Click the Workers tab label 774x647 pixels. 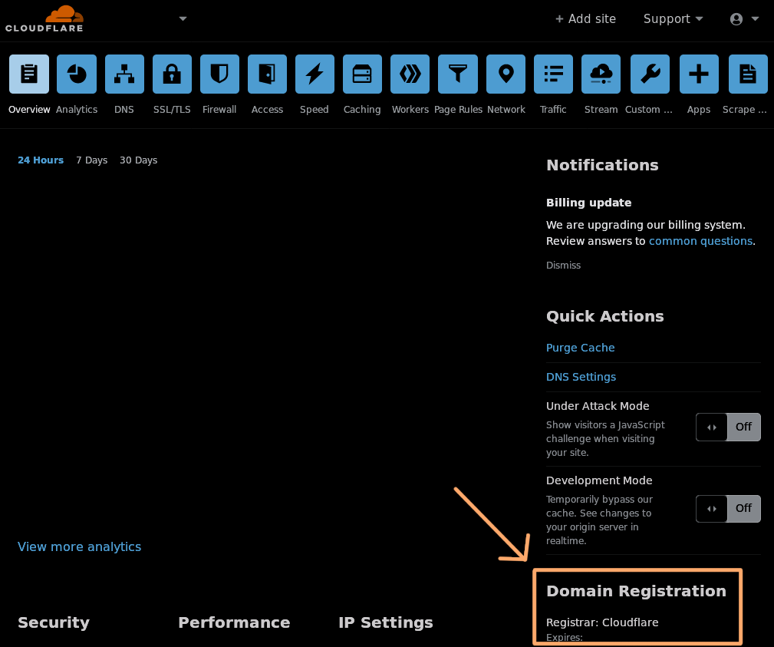coord(410,109)
